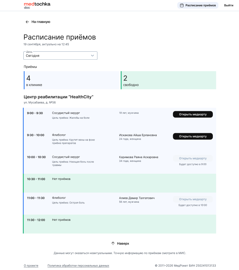Select the 4 в клинике counter tile
The width and height of the screenshot is (239, 270).
click(72, 80)
